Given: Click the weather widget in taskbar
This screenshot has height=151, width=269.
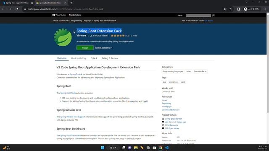Looking at the screenshot, I should point(7,148).
